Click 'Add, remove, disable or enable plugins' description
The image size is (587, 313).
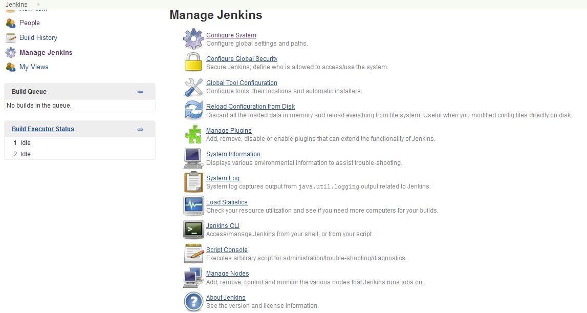pyautogui.click(x=321, y=139)
